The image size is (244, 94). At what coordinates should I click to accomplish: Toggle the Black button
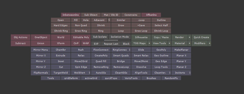click(x=126, y=44)
